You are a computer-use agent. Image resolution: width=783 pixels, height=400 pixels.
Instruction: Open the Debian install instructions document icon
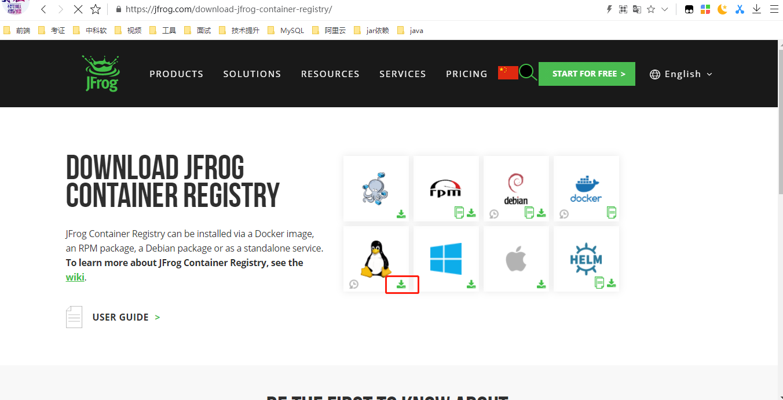(529, 213)
